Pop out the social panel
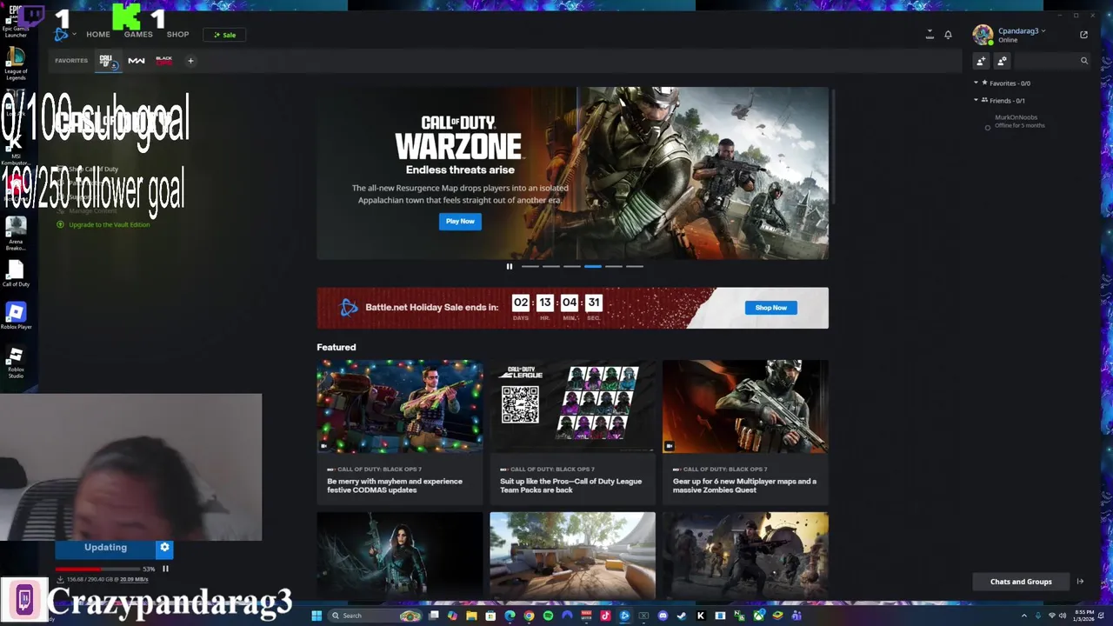Screen dimensions: 1113x626 point(1083,35)
